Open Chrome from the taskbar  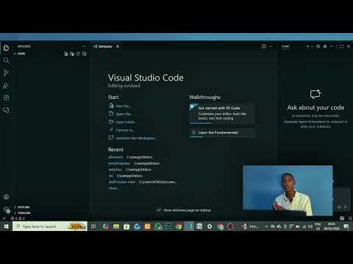pos(179,227)
